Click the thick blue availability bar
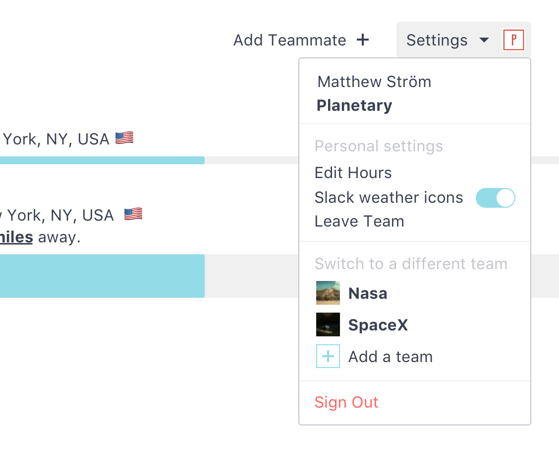The image size is (559, 462). (99, 276)
